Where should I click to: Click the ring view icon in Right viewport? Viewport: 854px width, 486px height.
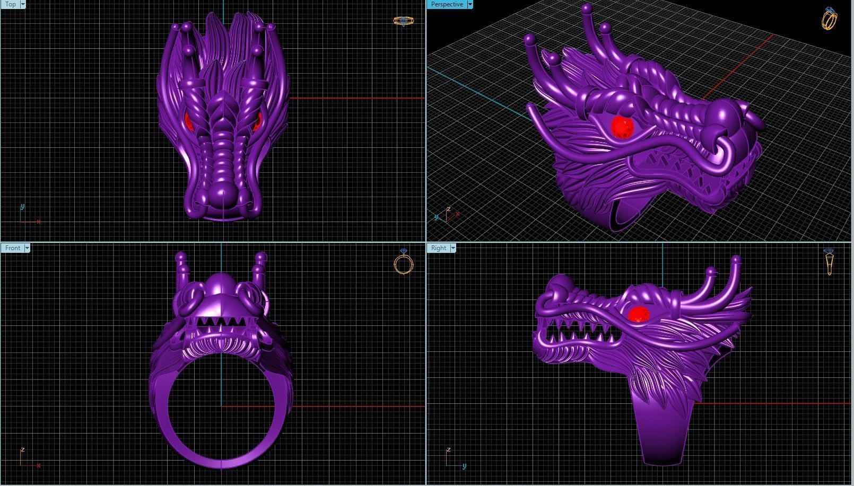829,262
